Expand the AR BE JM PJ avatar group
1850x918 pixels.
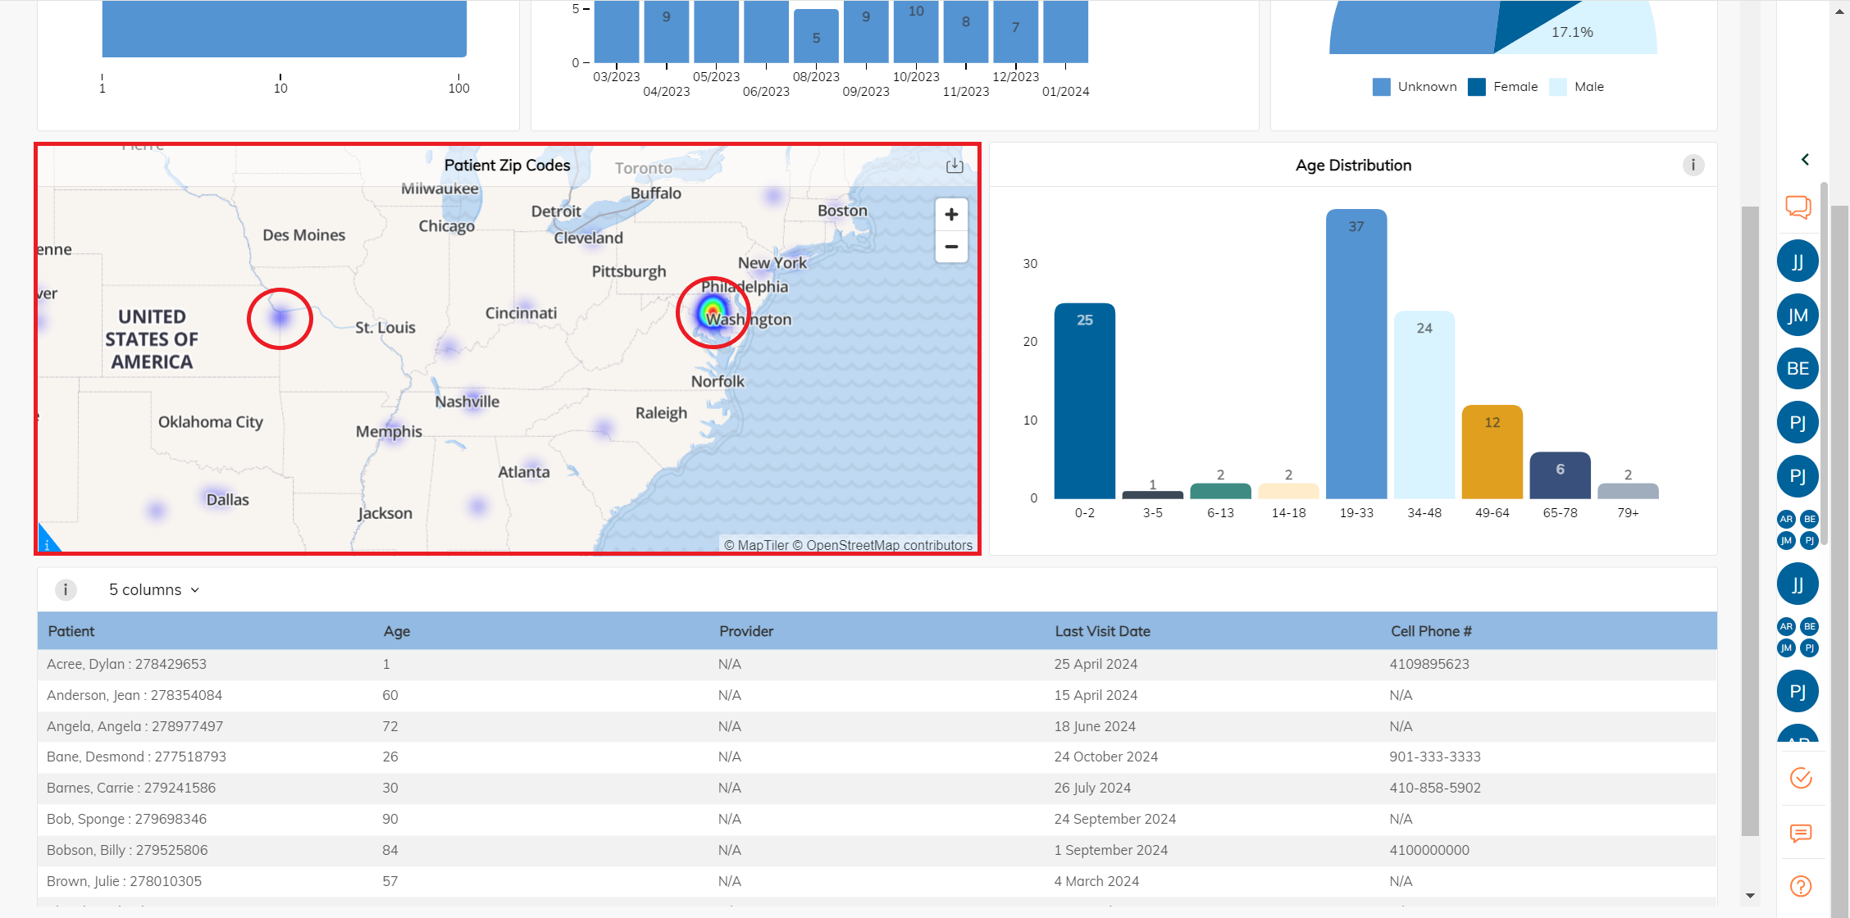coord(1798,529)
